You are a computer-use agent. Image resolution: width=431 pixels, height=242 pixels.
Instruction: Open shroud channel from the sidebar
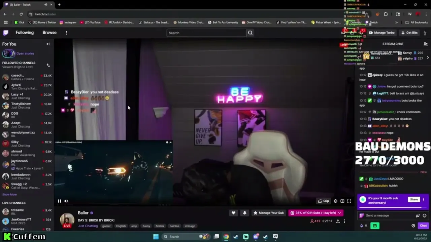point(27,153)
